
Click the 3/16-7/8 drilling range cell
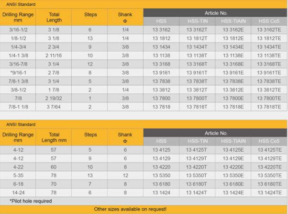19,64
